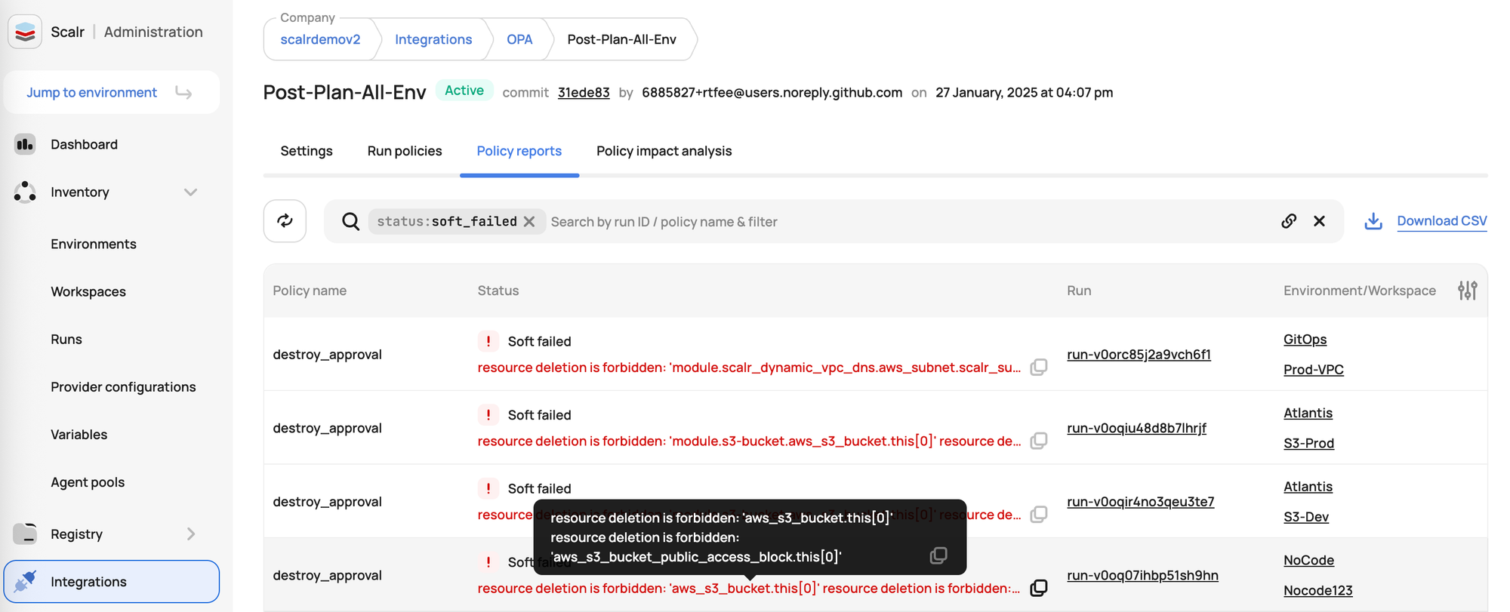Image resolution: width=1510 pixels, height=612 pixels.
Task: Open Integrations in the sidebar
Action: click(112, 581)
